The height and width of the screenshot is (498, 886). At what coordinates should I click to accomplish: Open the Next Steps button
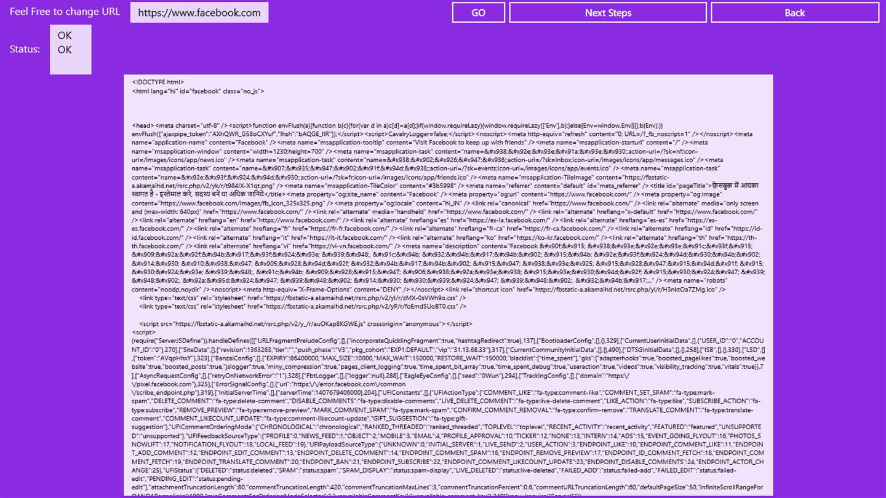[608, 12]
